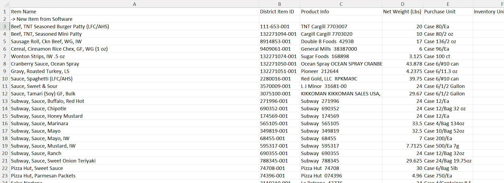
Task: Select row 12 header
Action: click(x=5, y=93)
